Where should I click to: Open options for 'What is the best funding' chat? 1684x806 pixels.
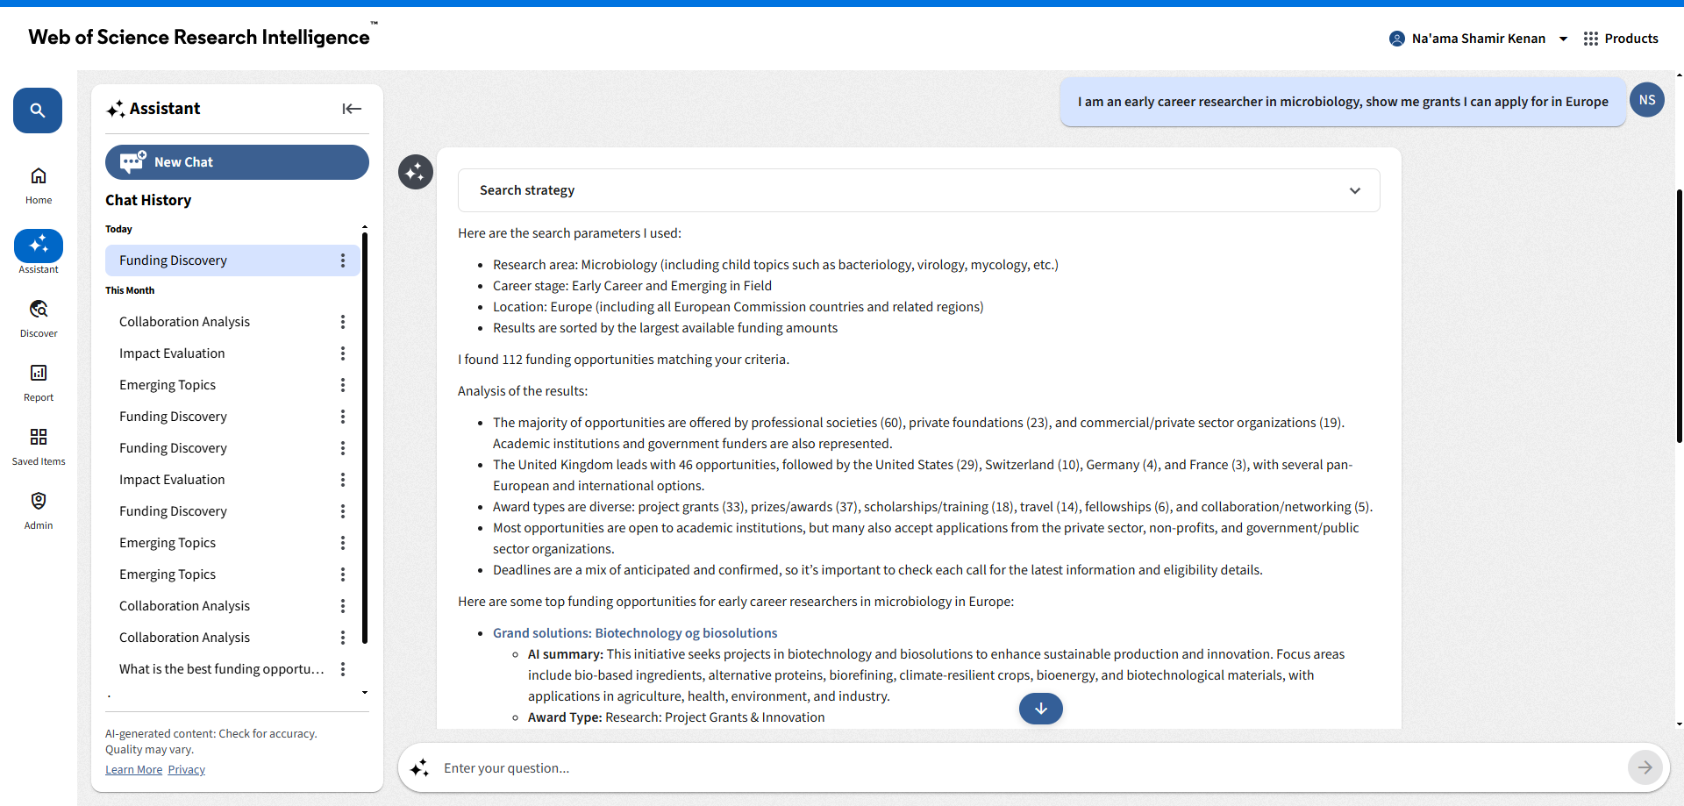pos(343,669)
